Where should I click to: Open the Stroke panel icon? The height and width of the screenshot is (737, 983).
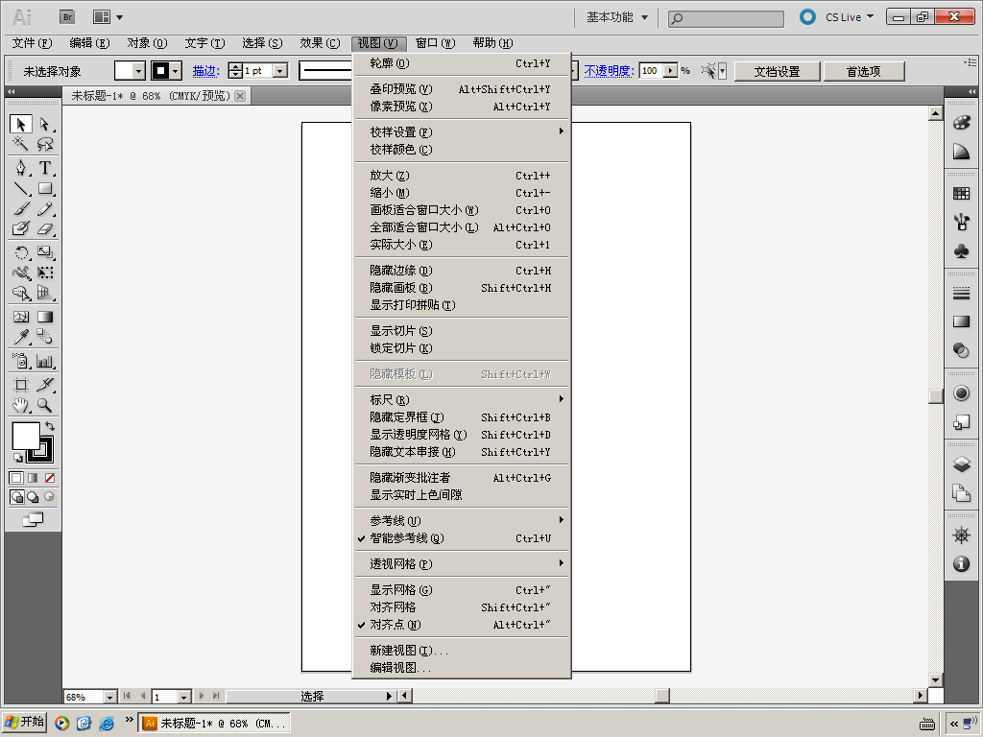pos(961,293)
